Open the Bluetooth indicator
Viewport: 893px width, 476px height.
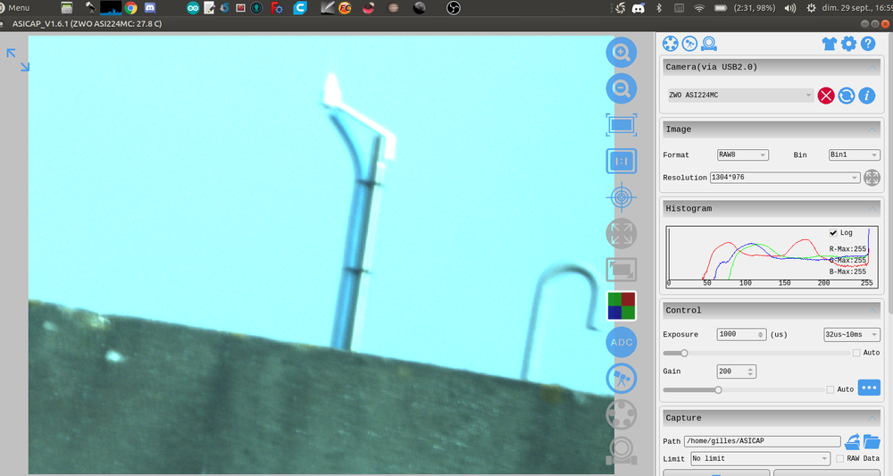click(x=659, y=8)
